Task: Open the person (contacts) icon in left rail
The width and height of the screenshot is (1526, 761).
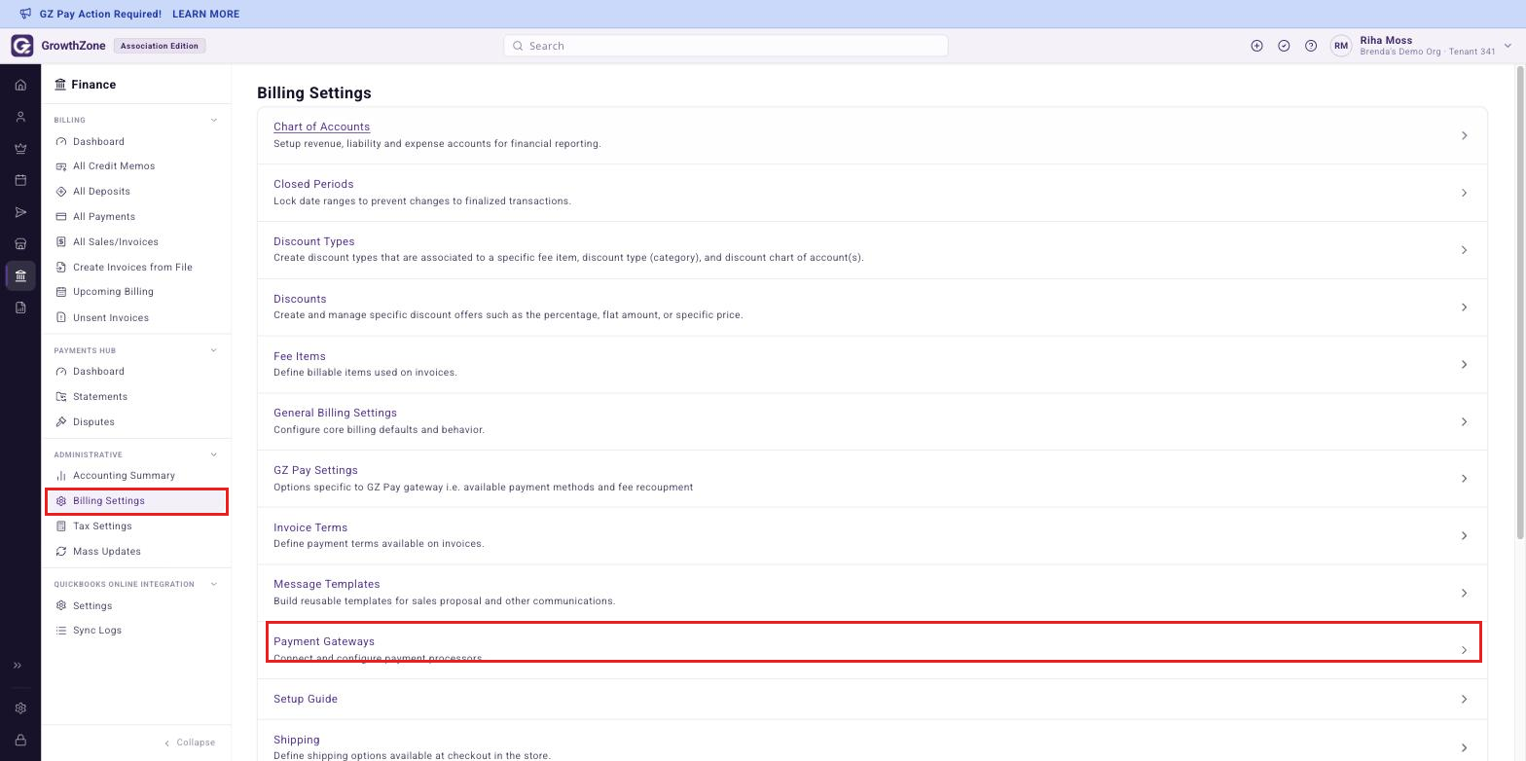Action: click(20, 117)
